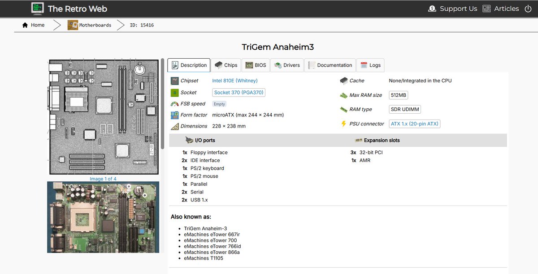Open the Logs tab

tap(370, 65)
